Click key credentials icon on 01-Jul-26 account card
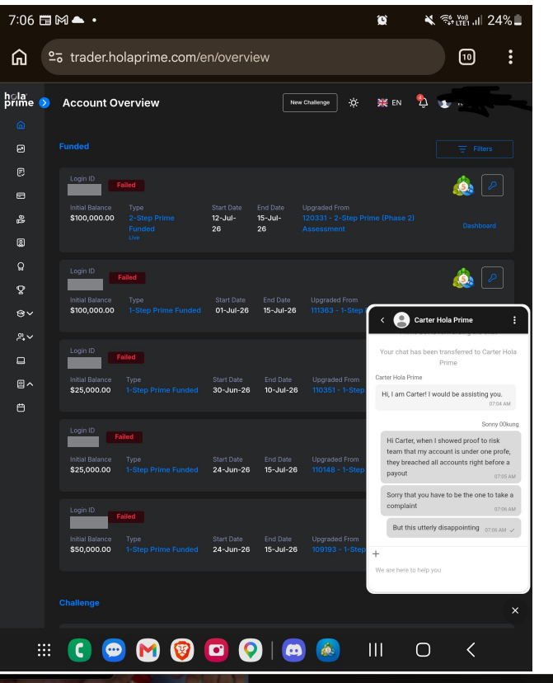The image size is (553, 683). tap(492, 278)
